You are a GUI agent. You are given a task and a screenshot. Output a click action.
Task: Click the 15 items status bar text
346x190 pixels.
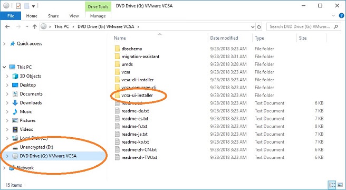(x=14, y=185)
